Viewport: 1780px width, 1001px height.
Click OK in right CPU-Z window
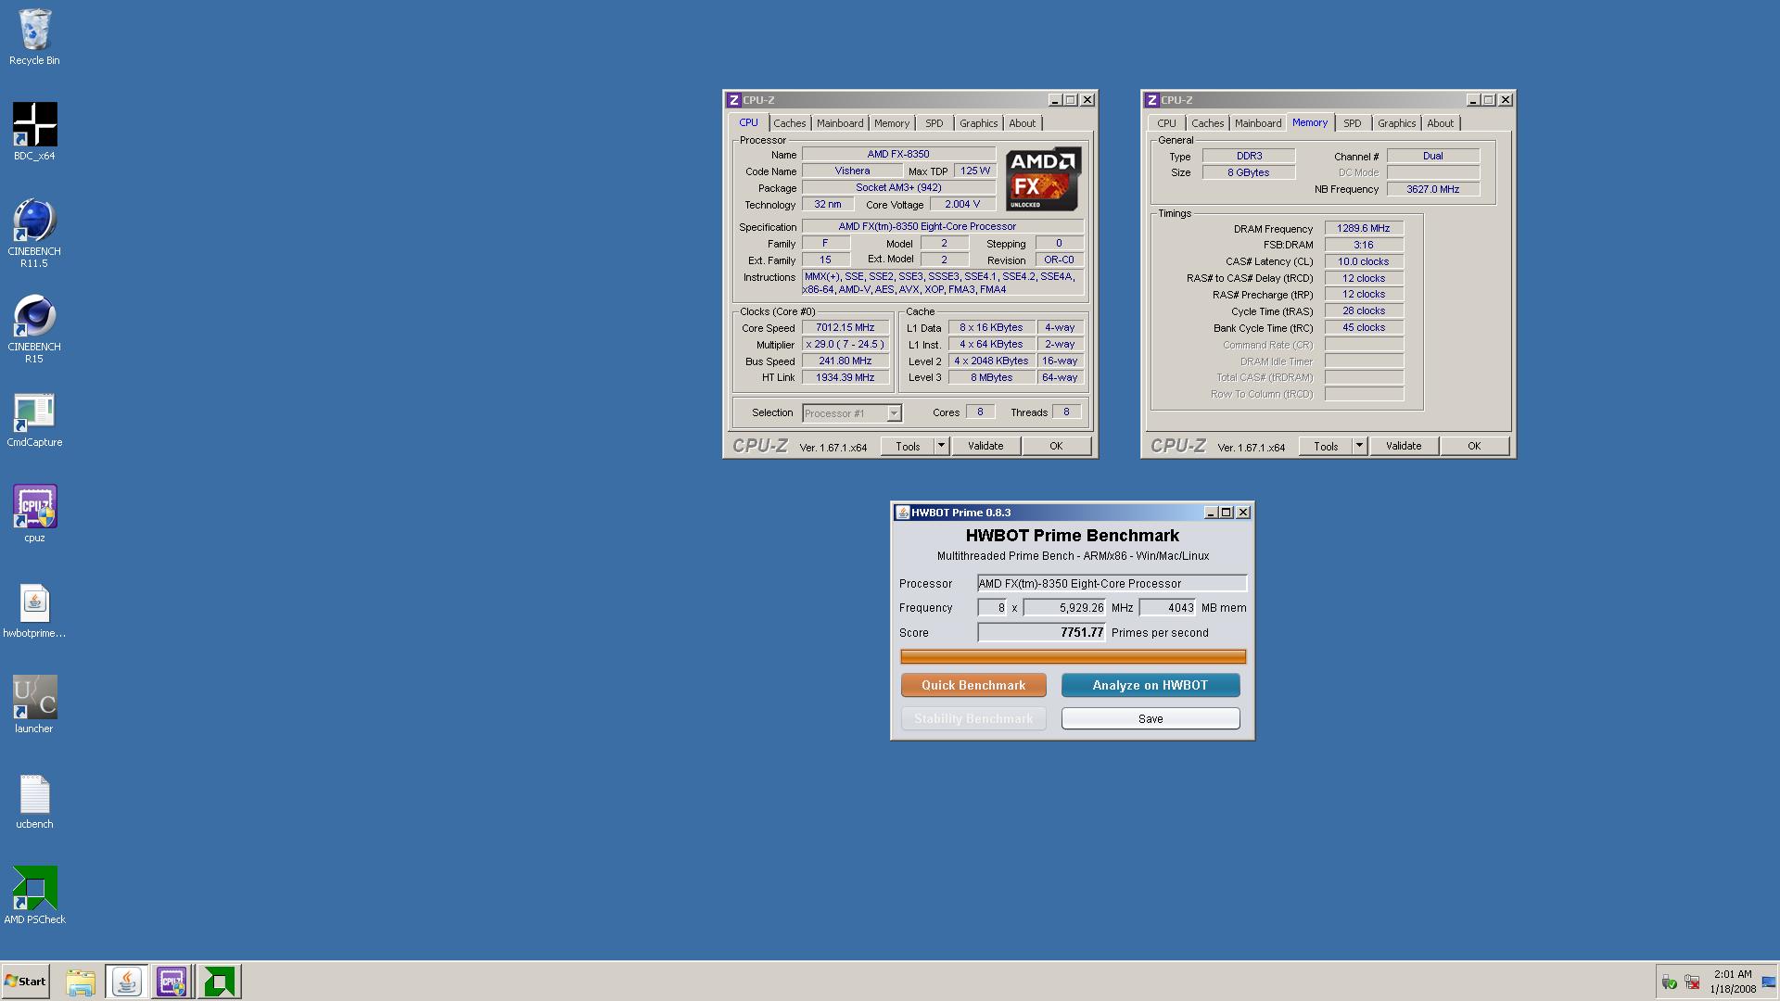tap(1474, 446)
